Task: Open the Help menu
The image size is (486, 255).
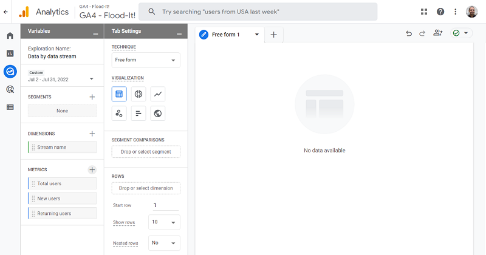Action: (x=440, y=12)
